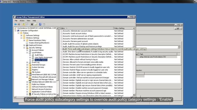Image resolution: width=197 pixels, height=110 pixels.
Task: Click the Security Settings shield icon
Action: coord(27,48)
